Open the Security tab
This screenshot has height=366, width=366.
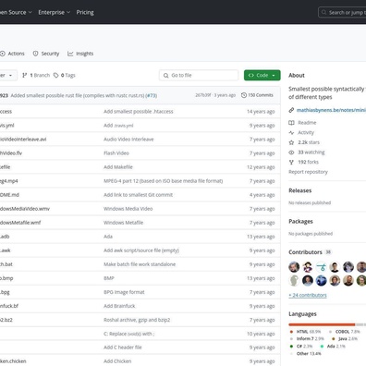click(46, 54)
